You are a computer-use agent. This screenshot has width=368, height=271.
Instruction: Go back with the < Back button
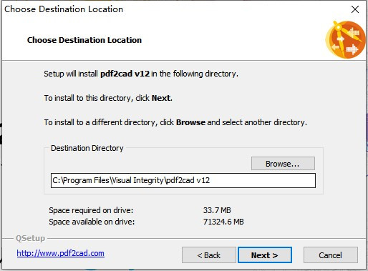coord(209,255)
